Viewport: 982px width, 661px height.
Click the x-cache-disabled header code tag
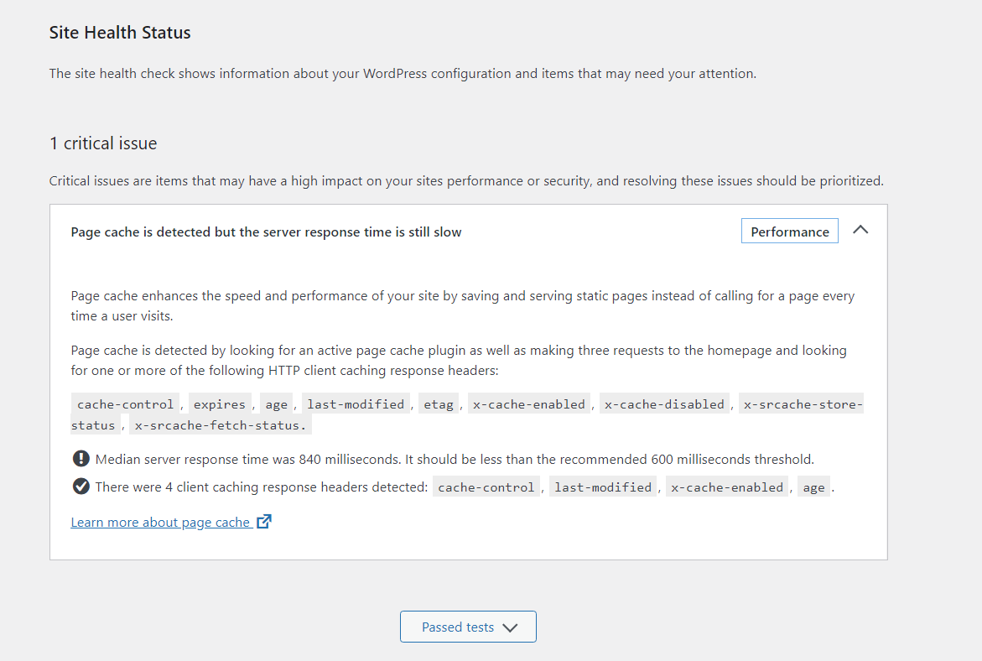pos(664,404)
